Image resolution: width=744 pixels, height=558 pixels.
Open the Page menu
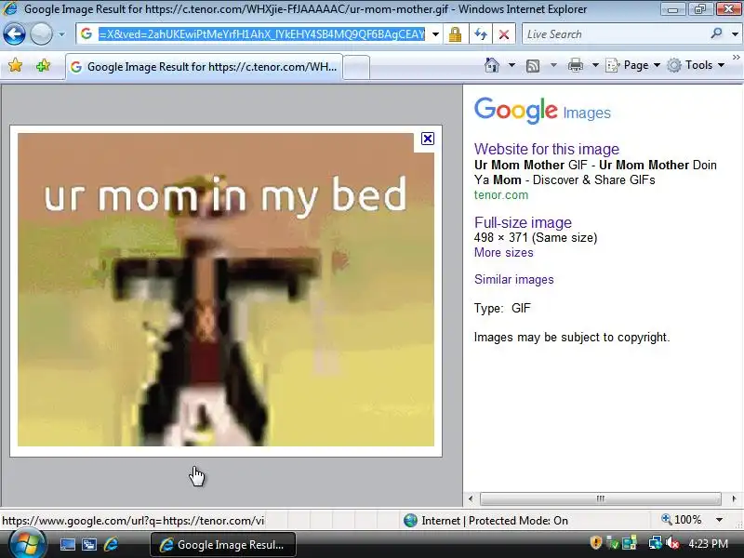(633, 65)
